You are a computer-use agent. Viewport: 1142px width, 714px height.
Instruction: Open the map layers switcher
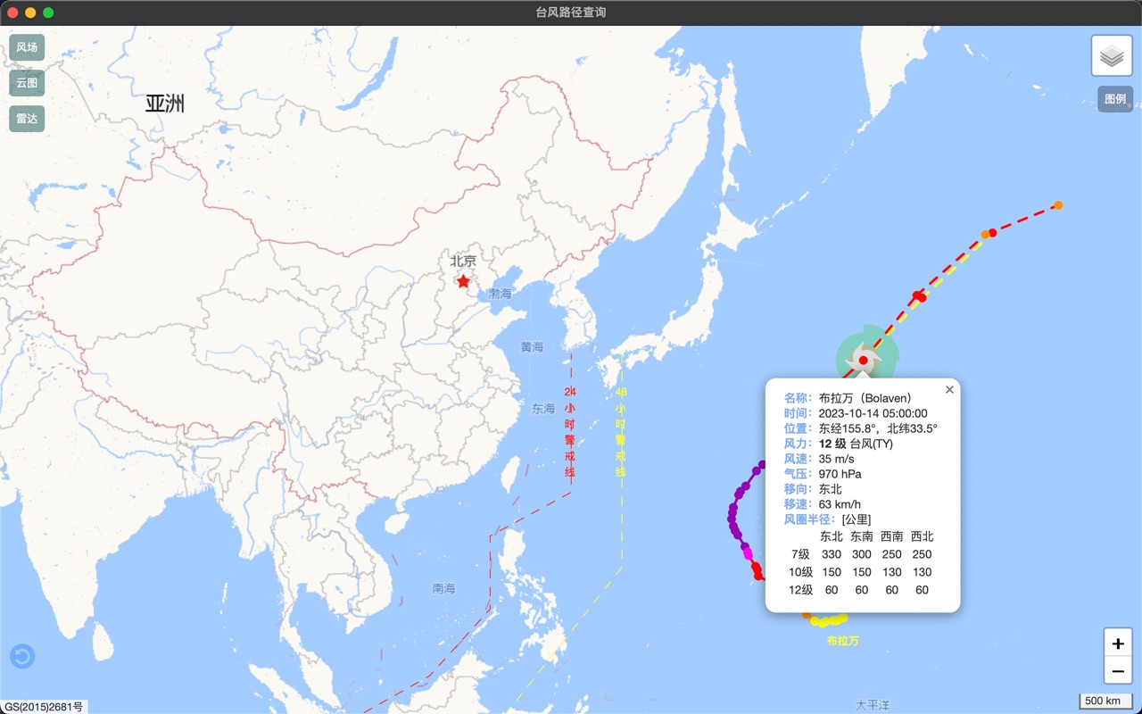[x=1111, y=56]
